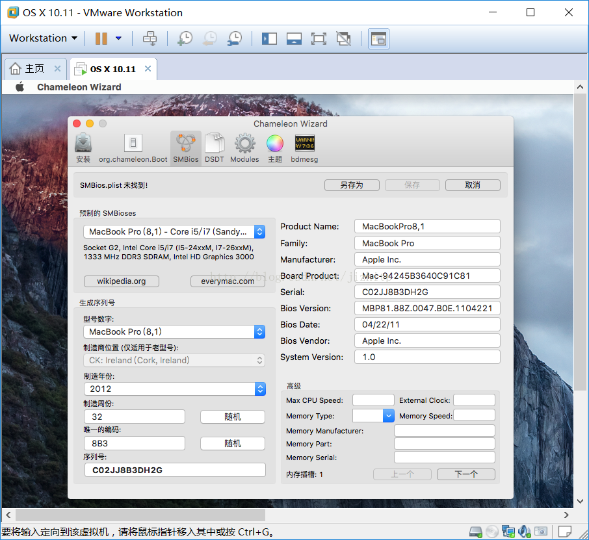Image resolution: width=589 pixels, height=540 pixels.
Task: Click the Family field MacBook Pro
Action: (427, 243)
